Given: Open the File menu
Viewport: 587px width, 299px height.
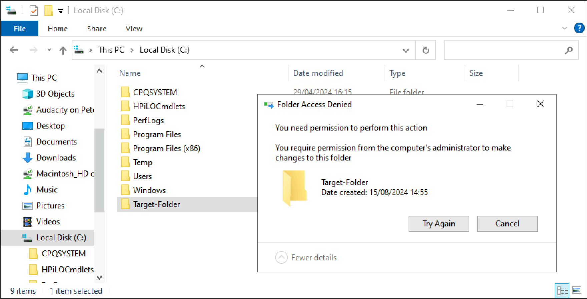Looking at the screenshot, I should click(20, 29).
